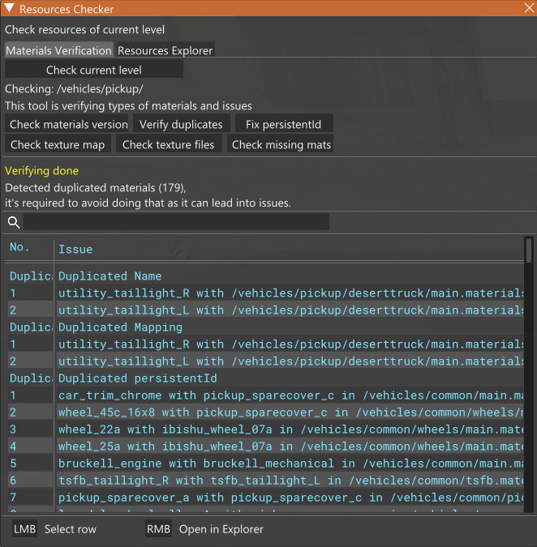
Task: Start Check texture map
Action: [58, 144]
